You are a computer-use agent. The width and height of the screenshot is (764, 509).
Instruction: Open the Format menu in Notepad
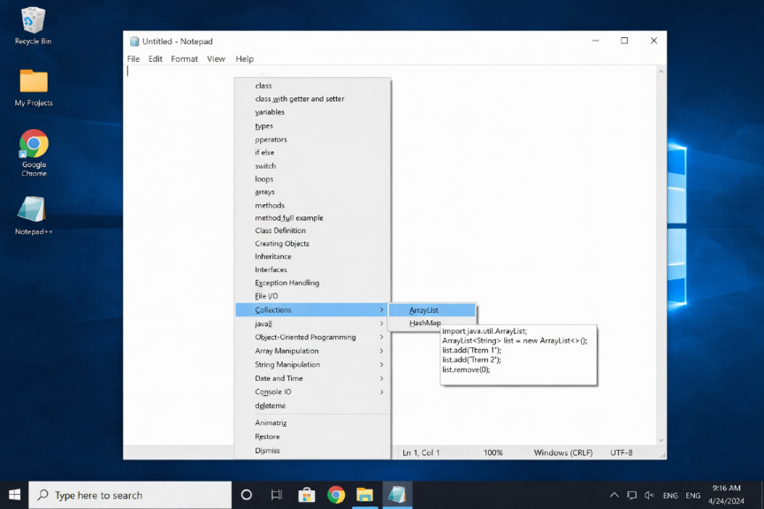(184, 59)
